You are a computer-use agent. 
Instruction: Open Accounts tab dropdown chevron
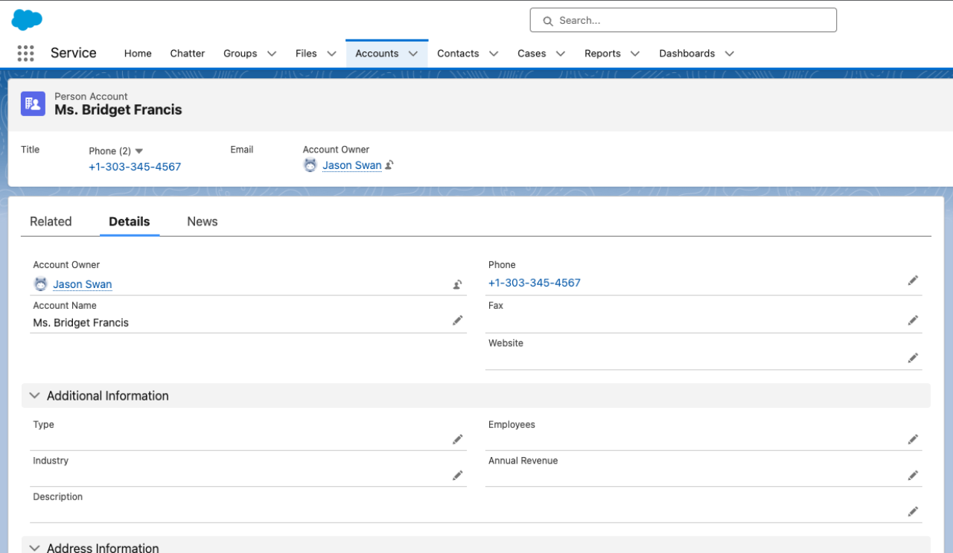point(413,54)
